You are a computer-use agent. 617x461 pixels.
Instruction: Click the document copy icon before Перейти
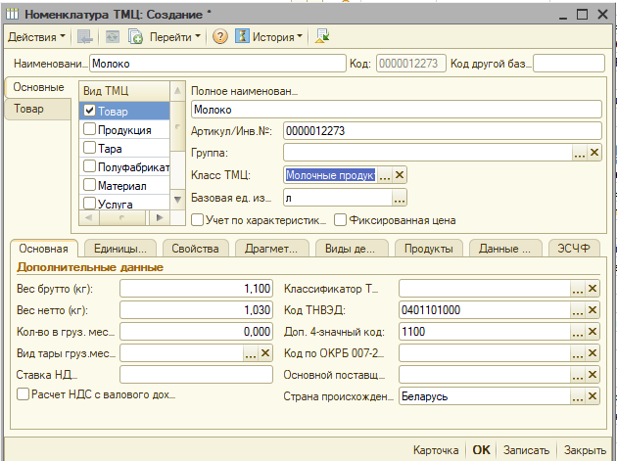coord(135,37)
